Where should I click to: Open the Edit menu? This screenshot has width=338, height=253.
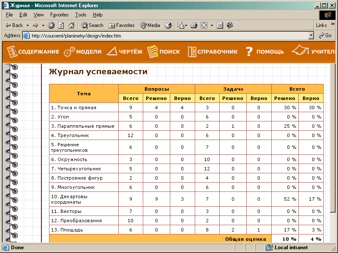click(23, 15)
